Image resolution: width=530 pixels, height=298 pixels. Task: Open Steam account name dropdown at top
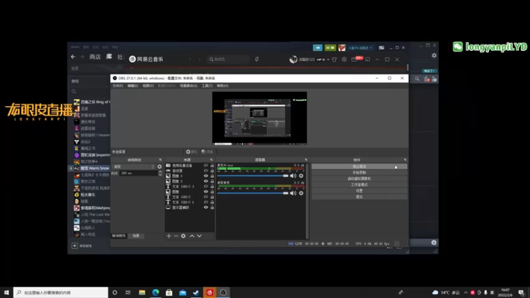[x=360, y=48]
